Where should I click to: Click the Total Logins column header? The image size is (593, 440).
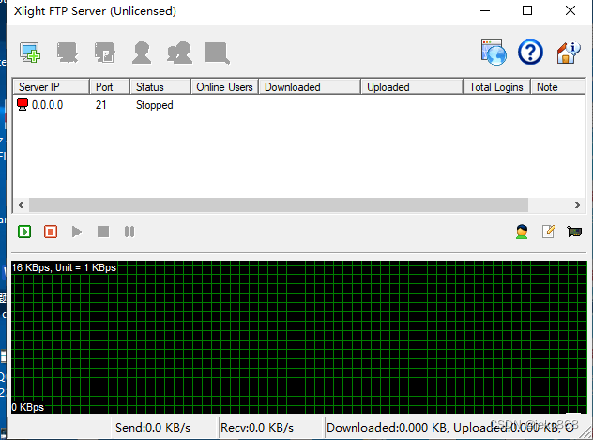coord(497,87)
